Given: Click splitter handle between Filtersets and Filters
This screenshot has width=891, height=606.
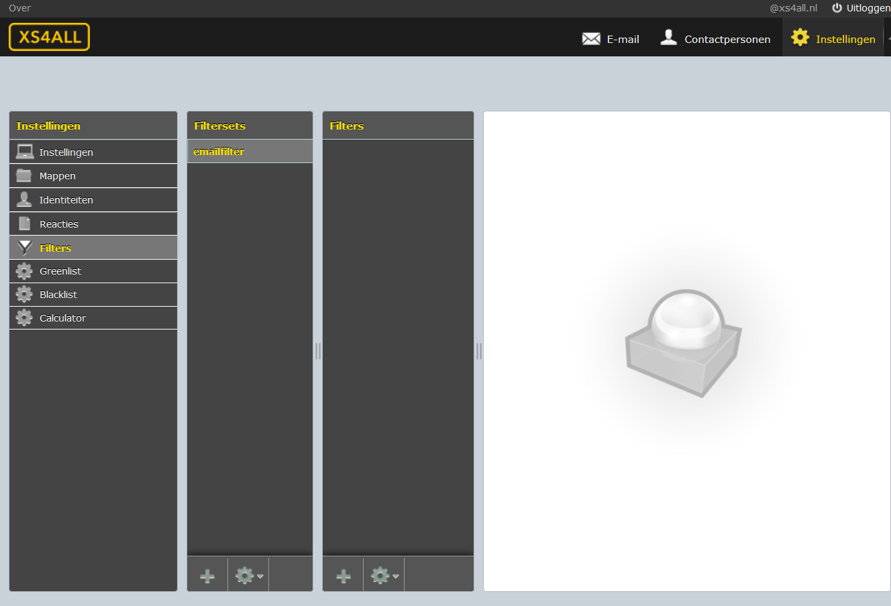Looking at the screenshot, I should point(318,351).
